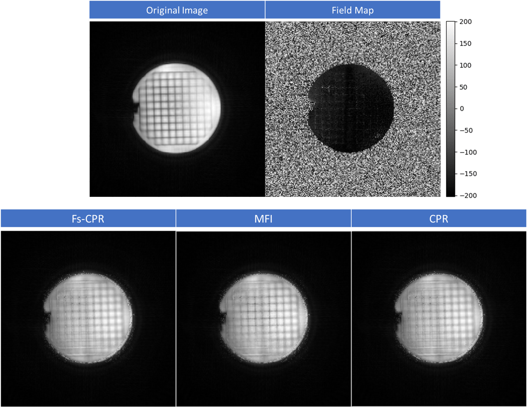Click the grayscale colorbar gradient strip

point(451,108)
